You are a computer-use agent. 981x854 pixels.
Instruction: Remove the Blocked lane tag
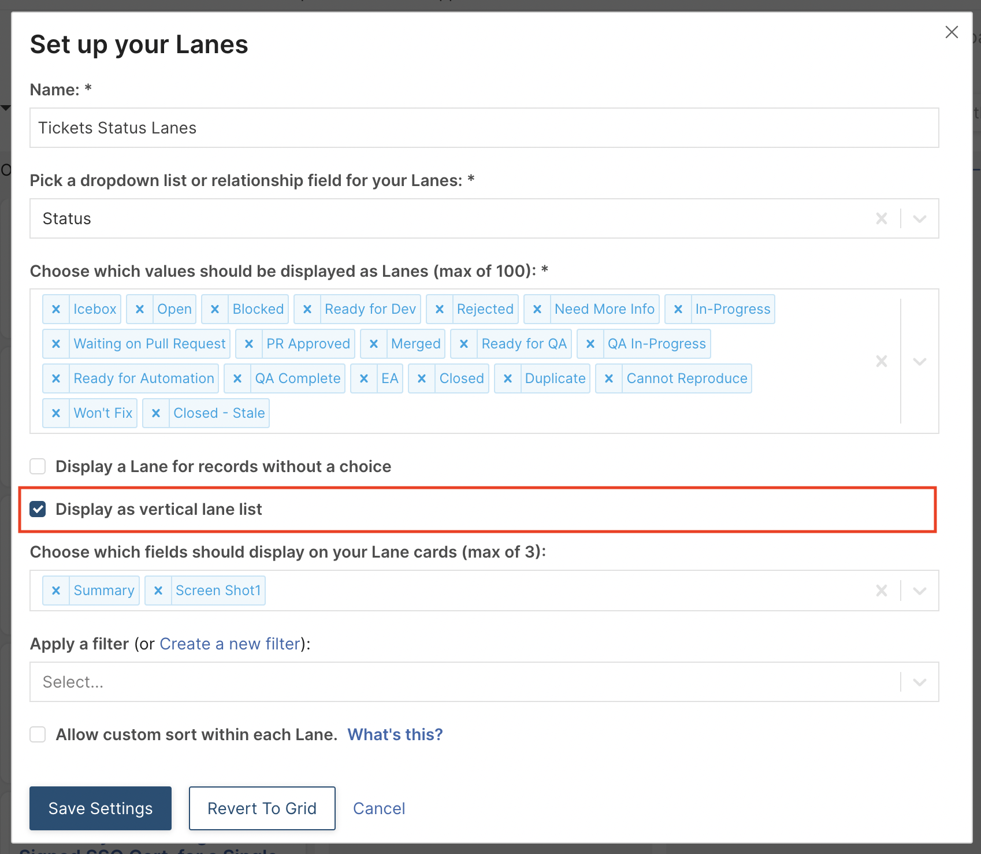coord(215,309)
